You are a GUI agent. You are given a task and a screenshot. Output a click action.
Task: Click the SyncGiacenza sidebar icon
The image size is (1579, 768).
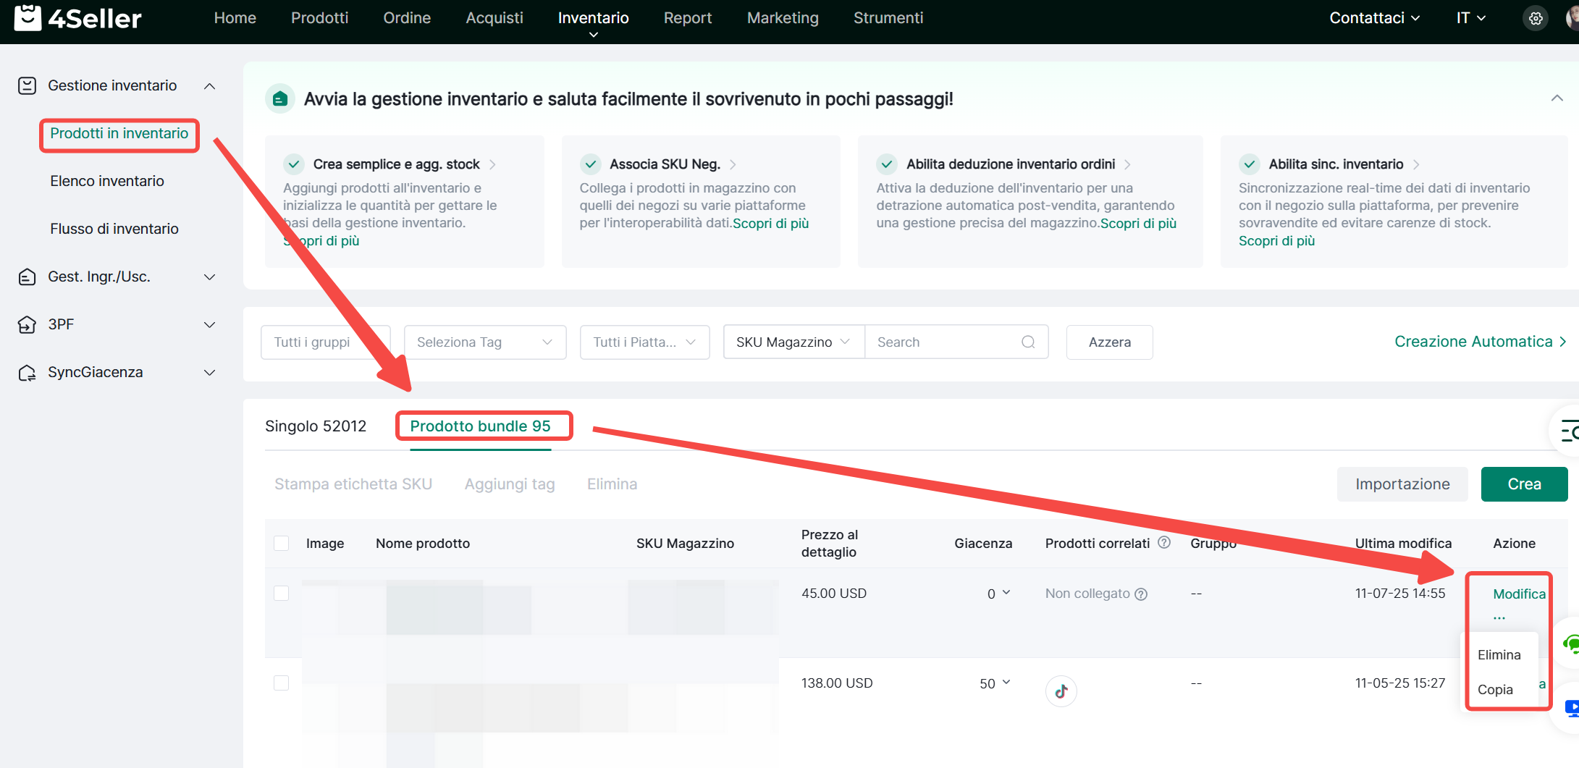pos(27,373)
